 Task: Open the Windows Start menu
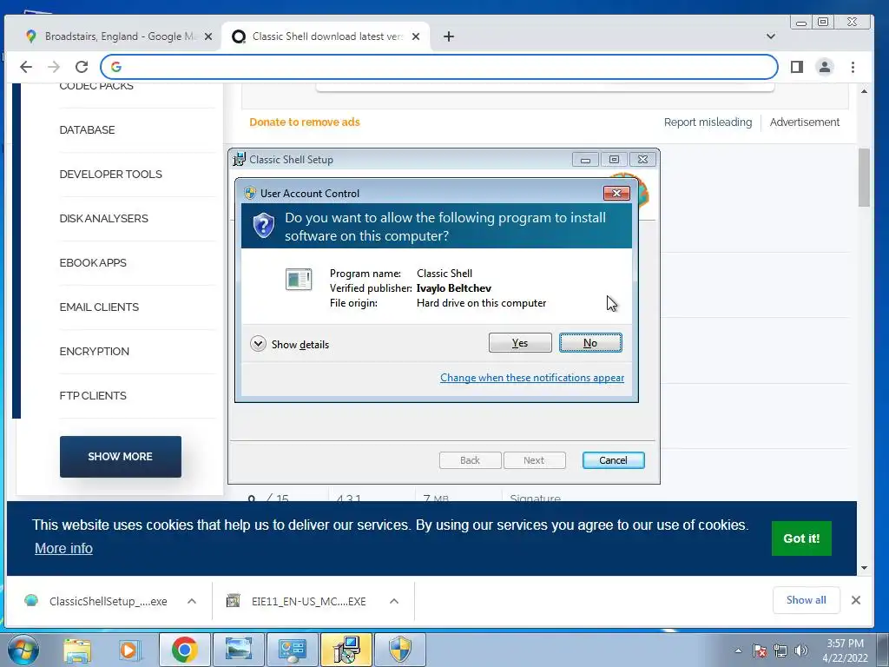[23, 650]
